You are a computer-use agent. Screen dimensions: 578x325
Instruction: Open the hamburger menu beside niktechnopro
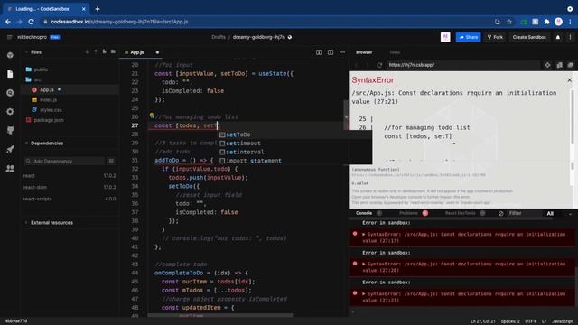(x=10, y=37)
